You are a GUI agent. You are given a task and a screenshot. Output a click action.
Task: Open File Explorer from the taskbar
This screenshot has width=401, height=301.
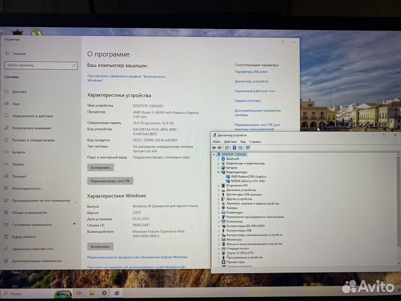point(92,293)
